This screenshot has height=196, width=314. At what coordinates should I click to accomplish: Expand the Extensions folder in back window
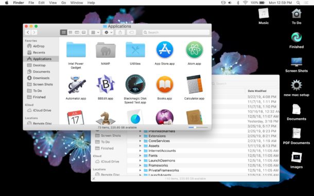coord(141,136)
